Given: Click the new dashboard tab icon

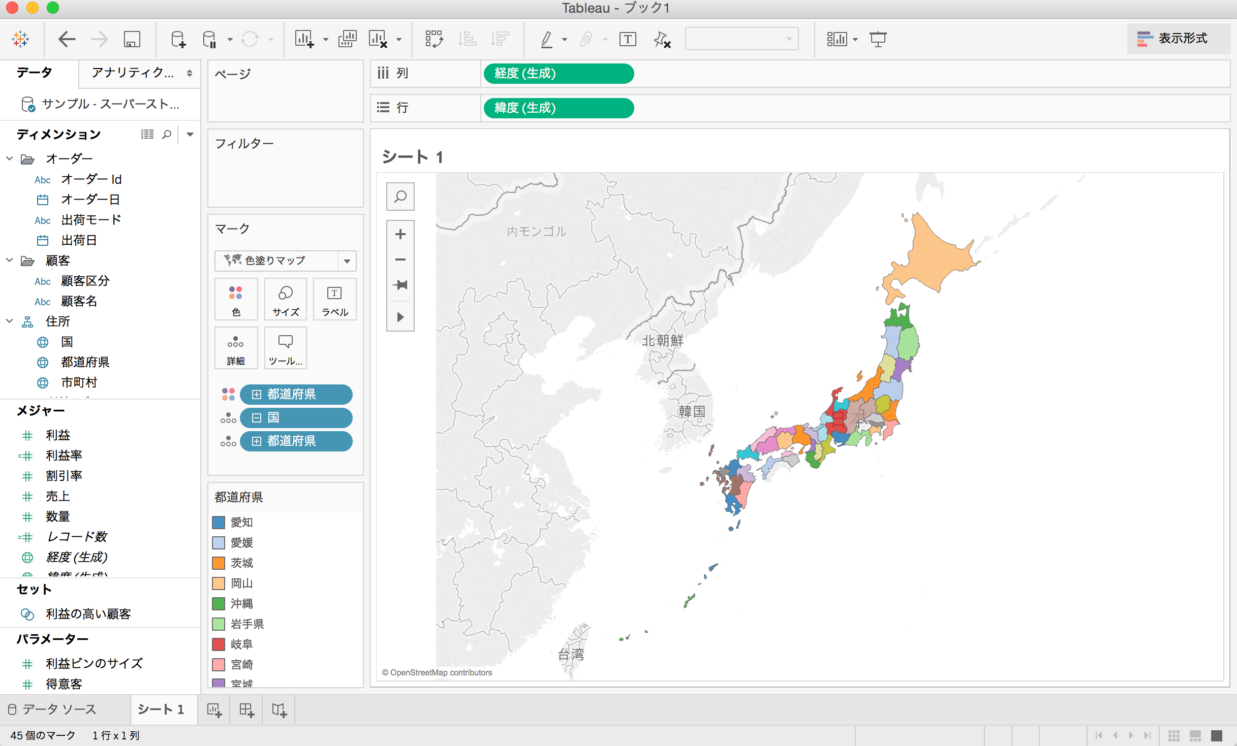Looking at the screenshot, I should click(x=247, y=709).
